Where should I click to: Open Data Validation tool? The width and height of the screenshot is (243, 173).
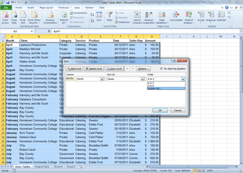[162, 18]
